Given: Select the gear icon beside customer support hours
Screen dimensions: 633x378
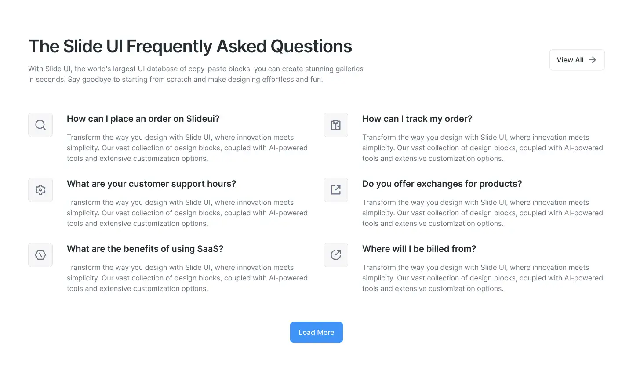Looking at the screenshot, I should coord(40,190).
